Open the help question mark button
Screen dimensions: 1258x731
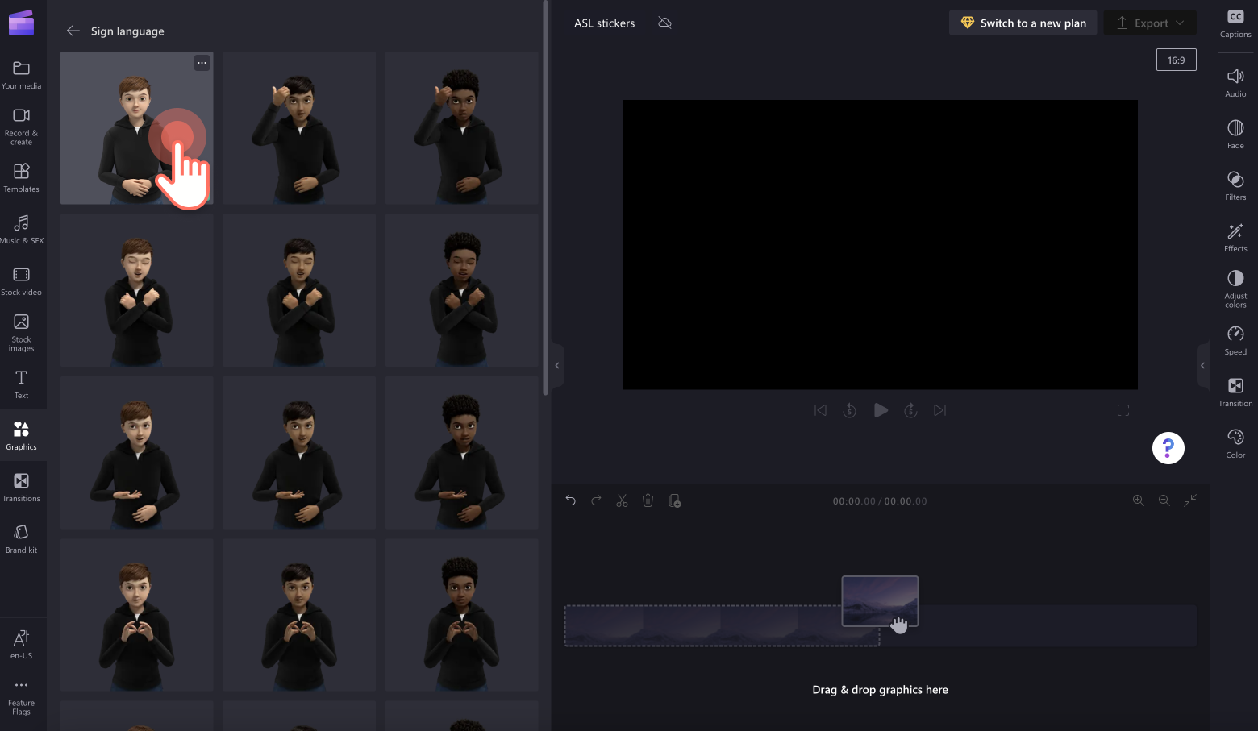(x=1168, y=448)
